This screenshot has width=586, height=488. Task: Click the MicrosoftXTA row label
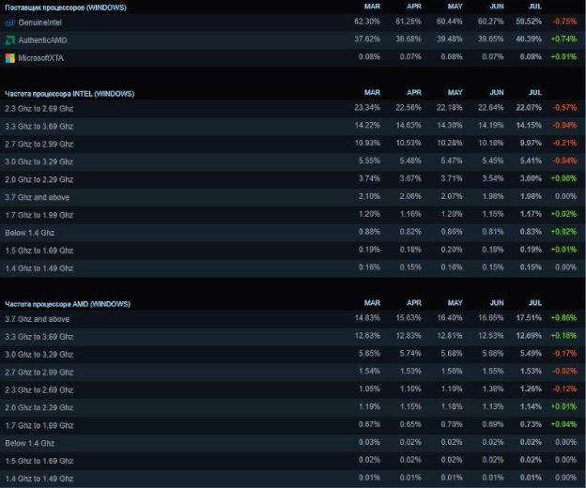click(41, 57)
